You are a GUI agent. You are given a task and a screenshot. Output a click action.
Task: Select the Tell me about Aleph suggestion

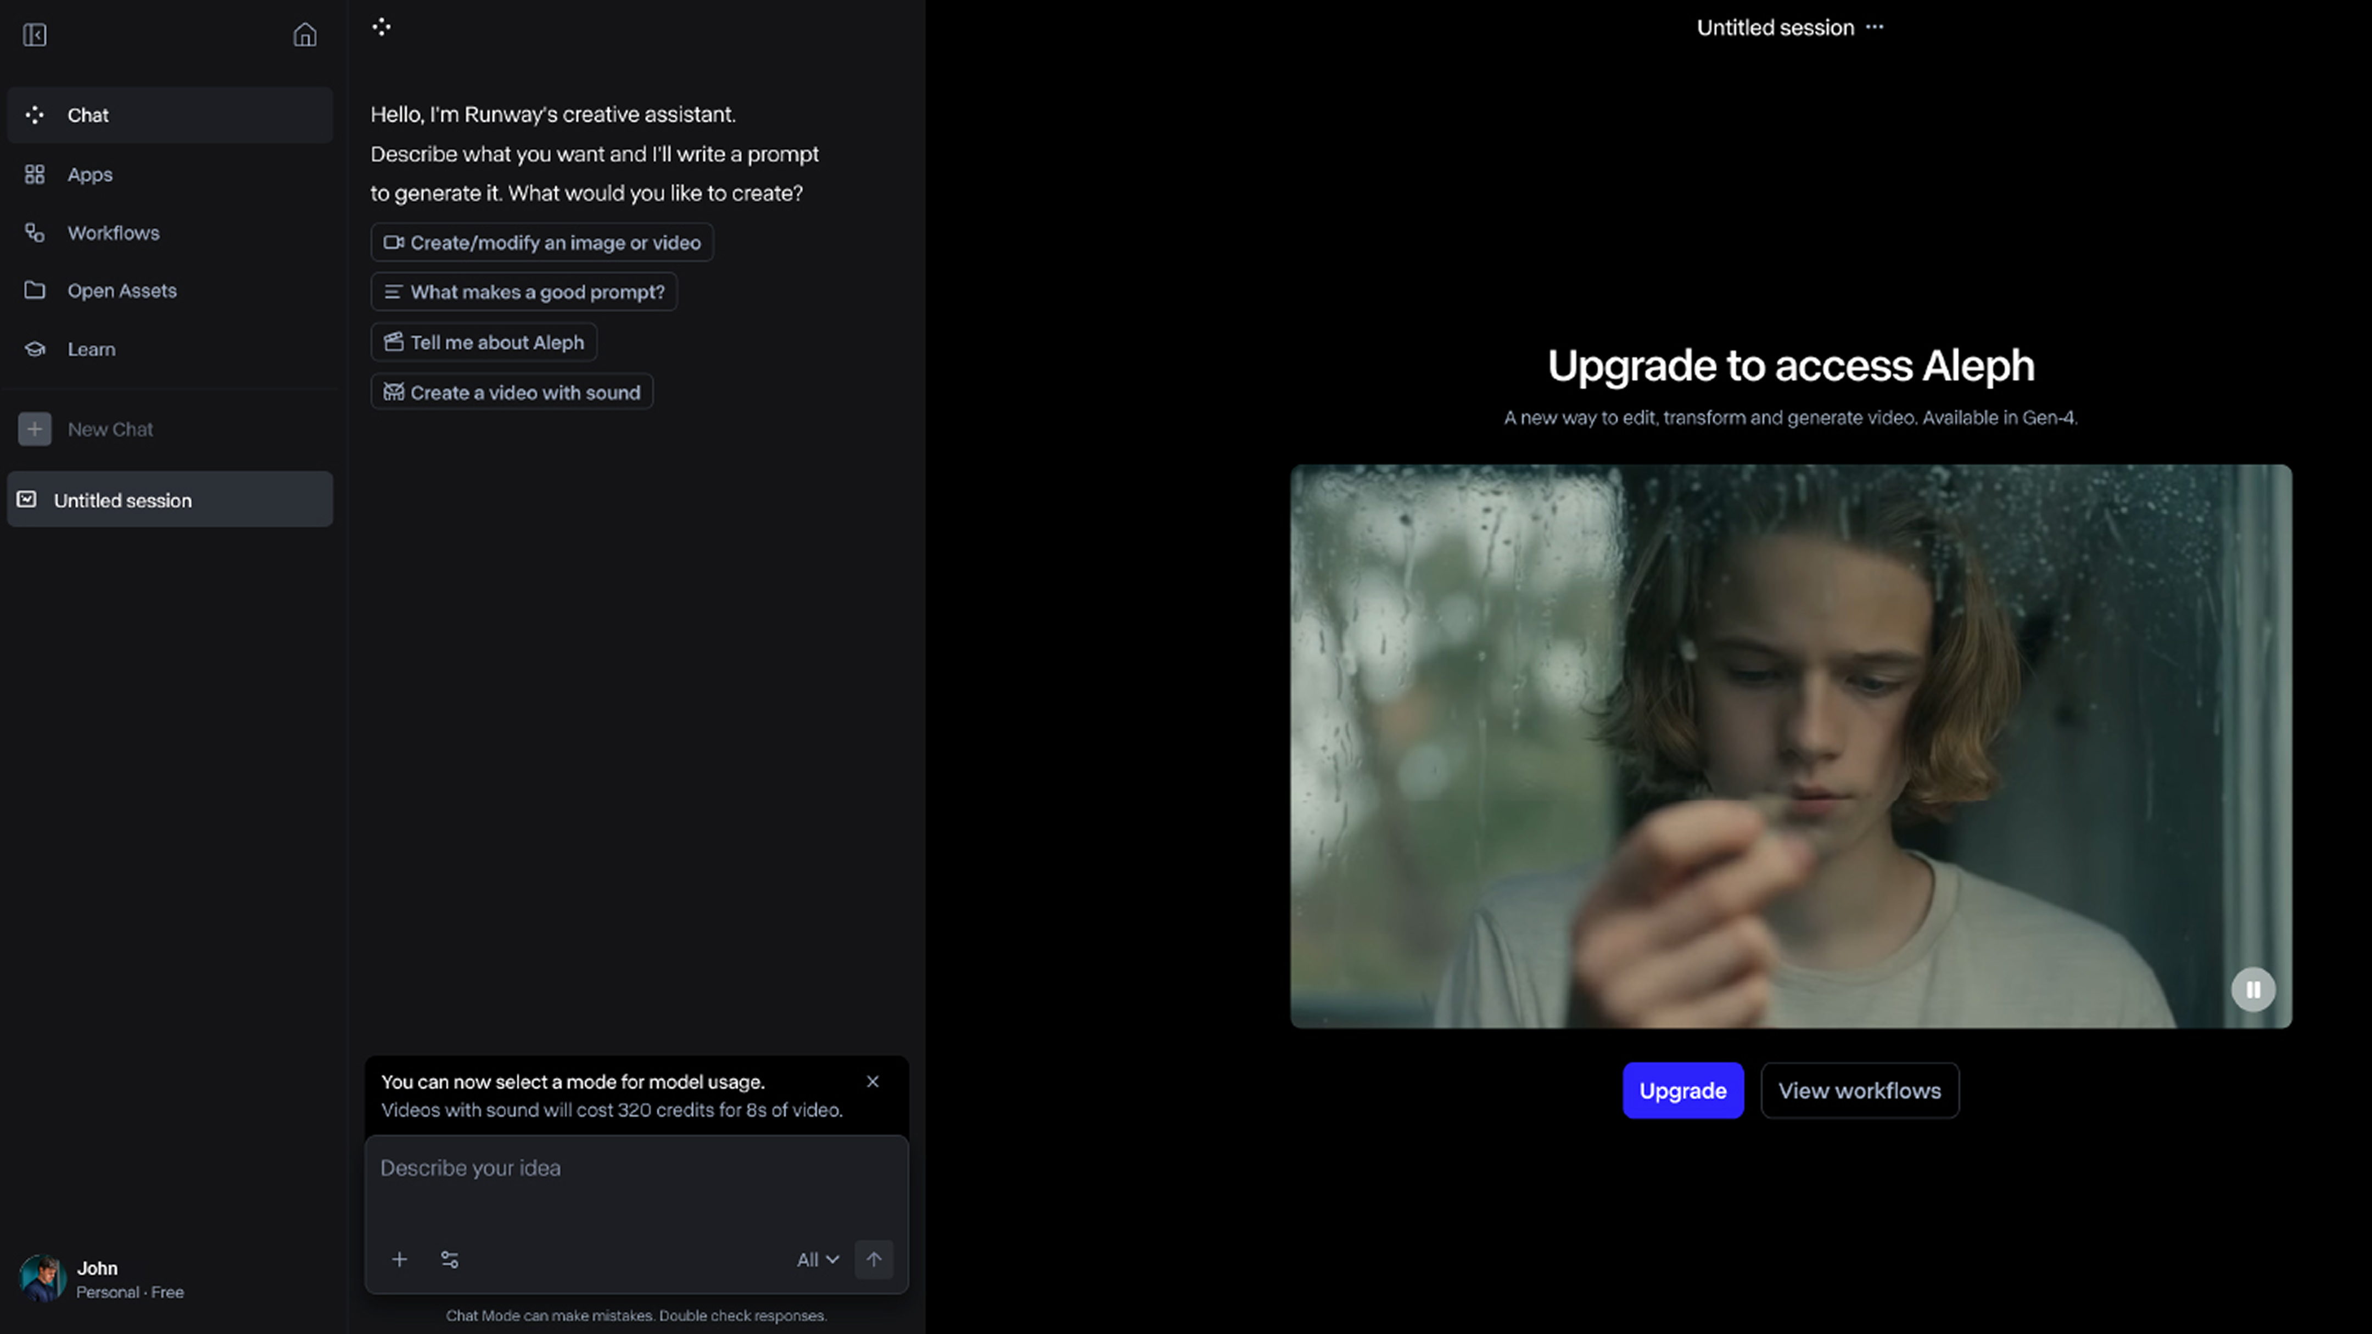point(484,343)
